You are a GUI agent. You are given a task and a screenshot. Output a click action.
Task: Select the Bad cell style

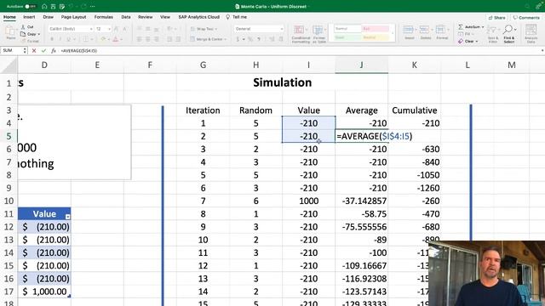375,29
